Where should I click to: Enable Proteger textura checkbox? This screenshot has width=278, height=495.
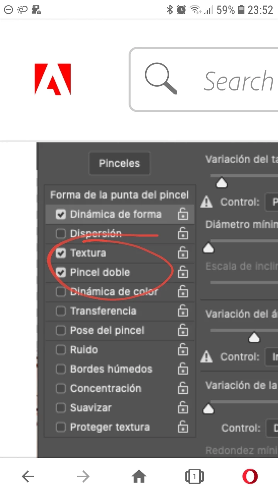61,427
